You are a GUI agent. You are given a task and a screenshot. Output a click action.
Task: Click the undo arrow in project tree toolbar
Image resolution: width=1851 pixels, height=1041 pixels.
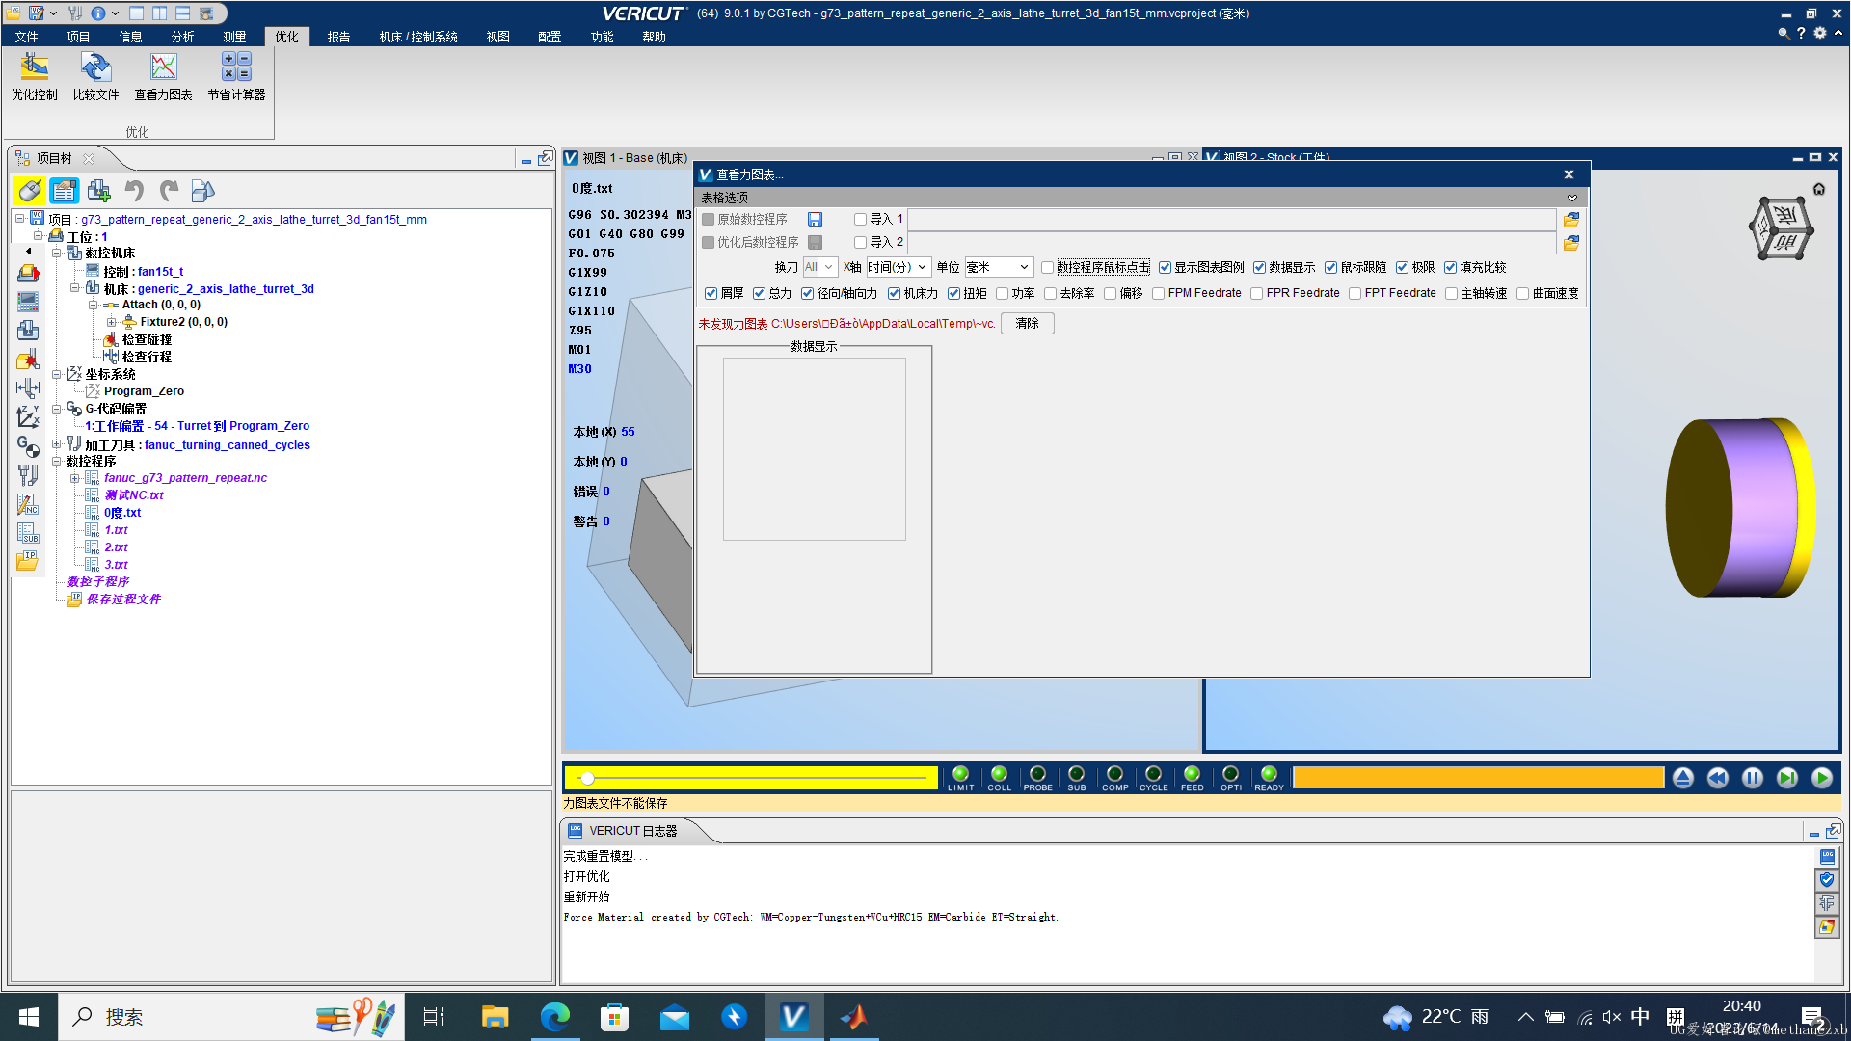[134, 191]
